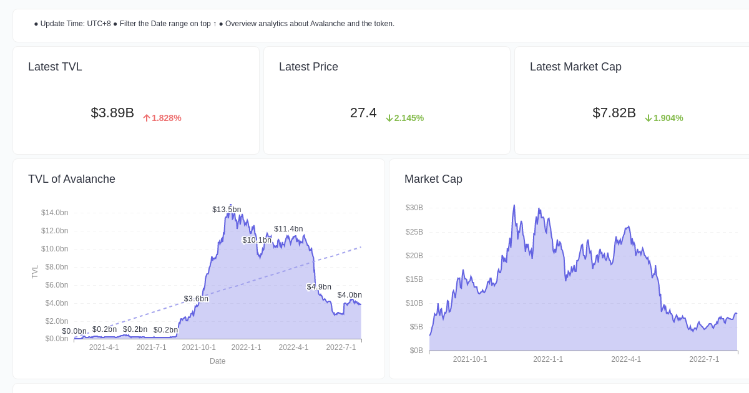Select the 2022-1-1 axis label on TVL chart

[x=246, y=347]
